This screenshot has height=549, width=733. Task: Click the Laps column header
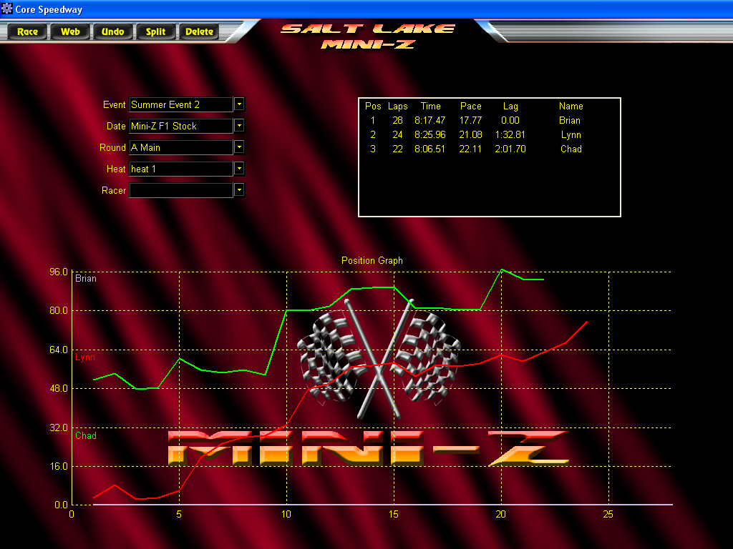point(398,107)
